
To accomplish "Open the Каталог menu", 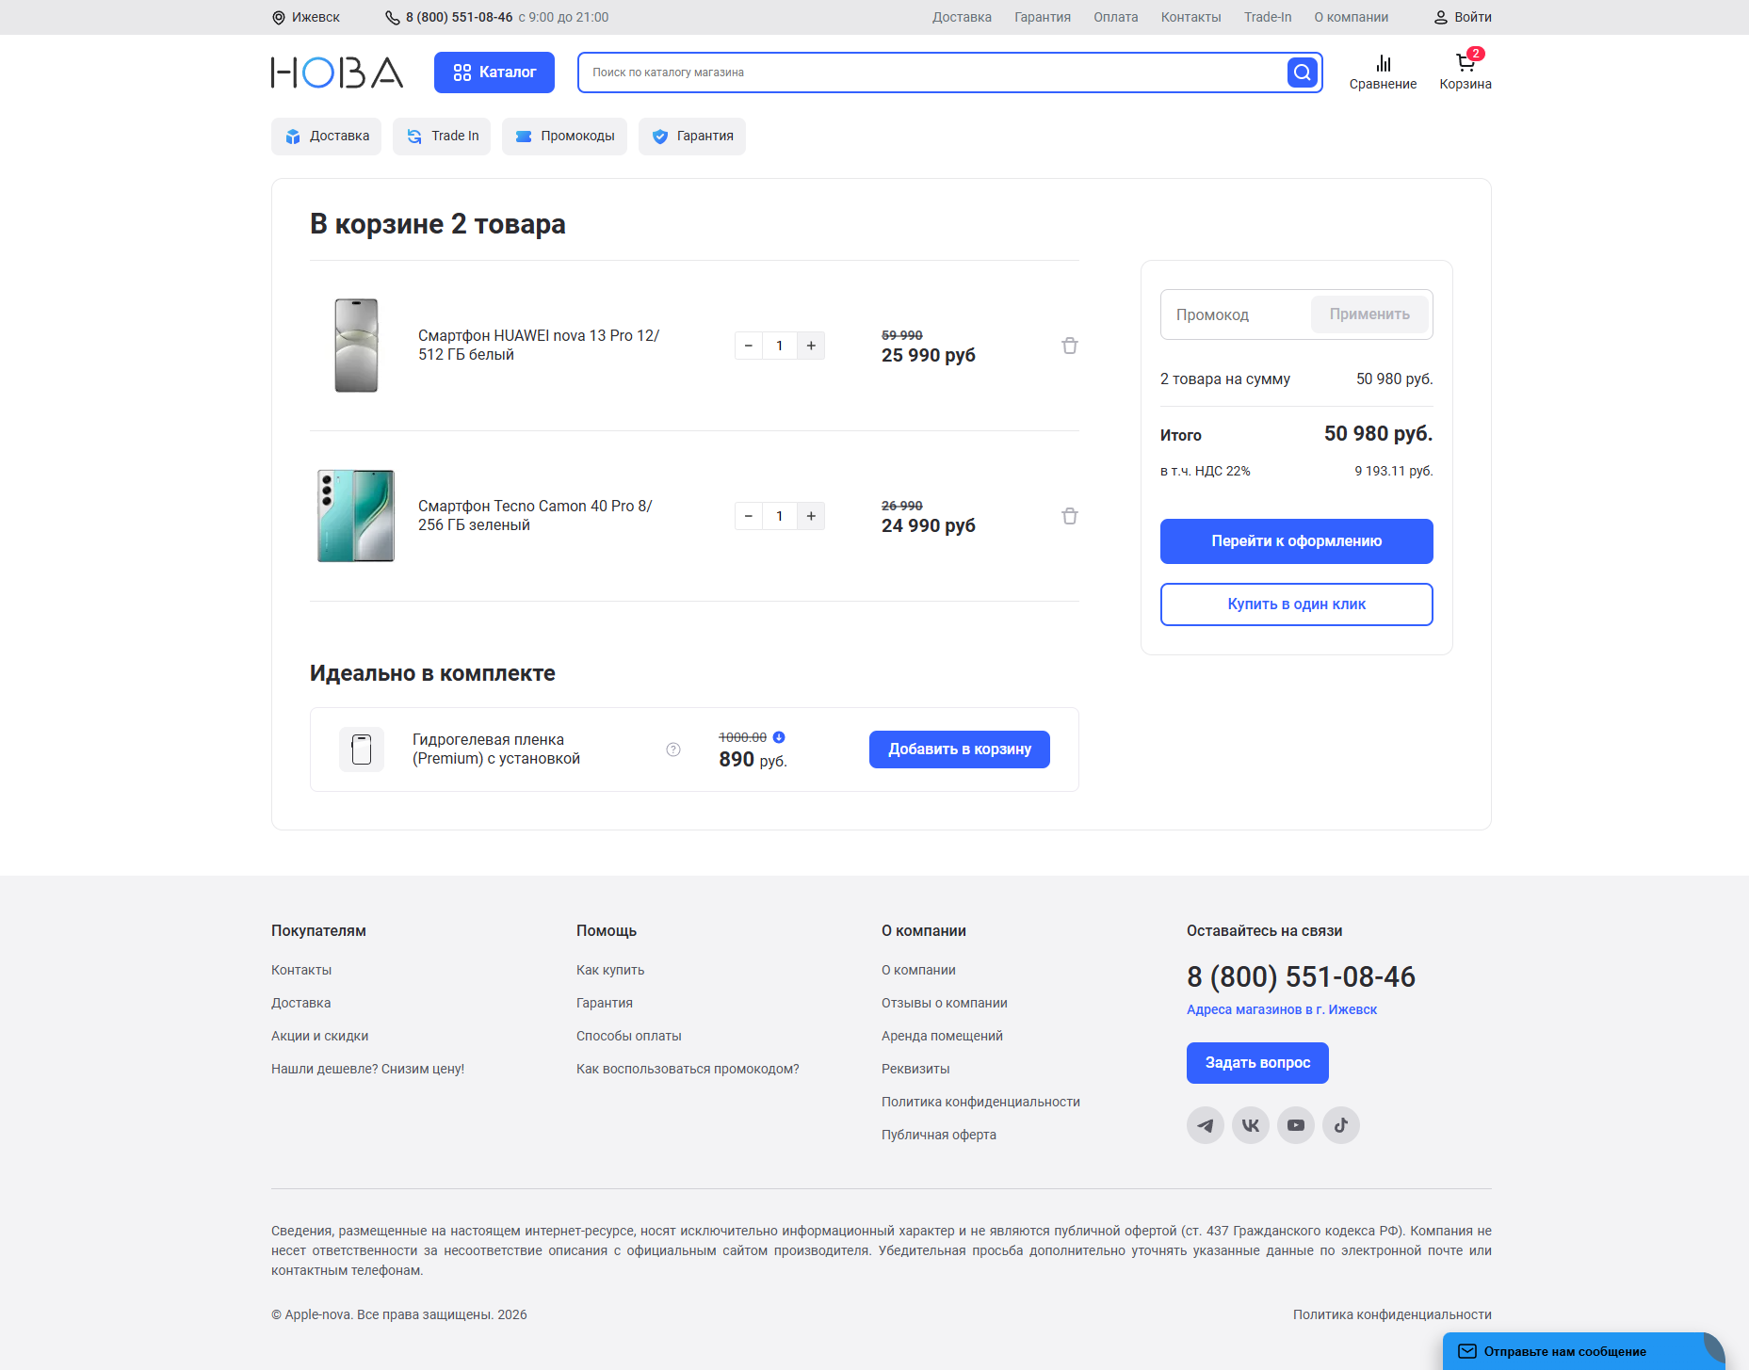I will click(494, 73).
